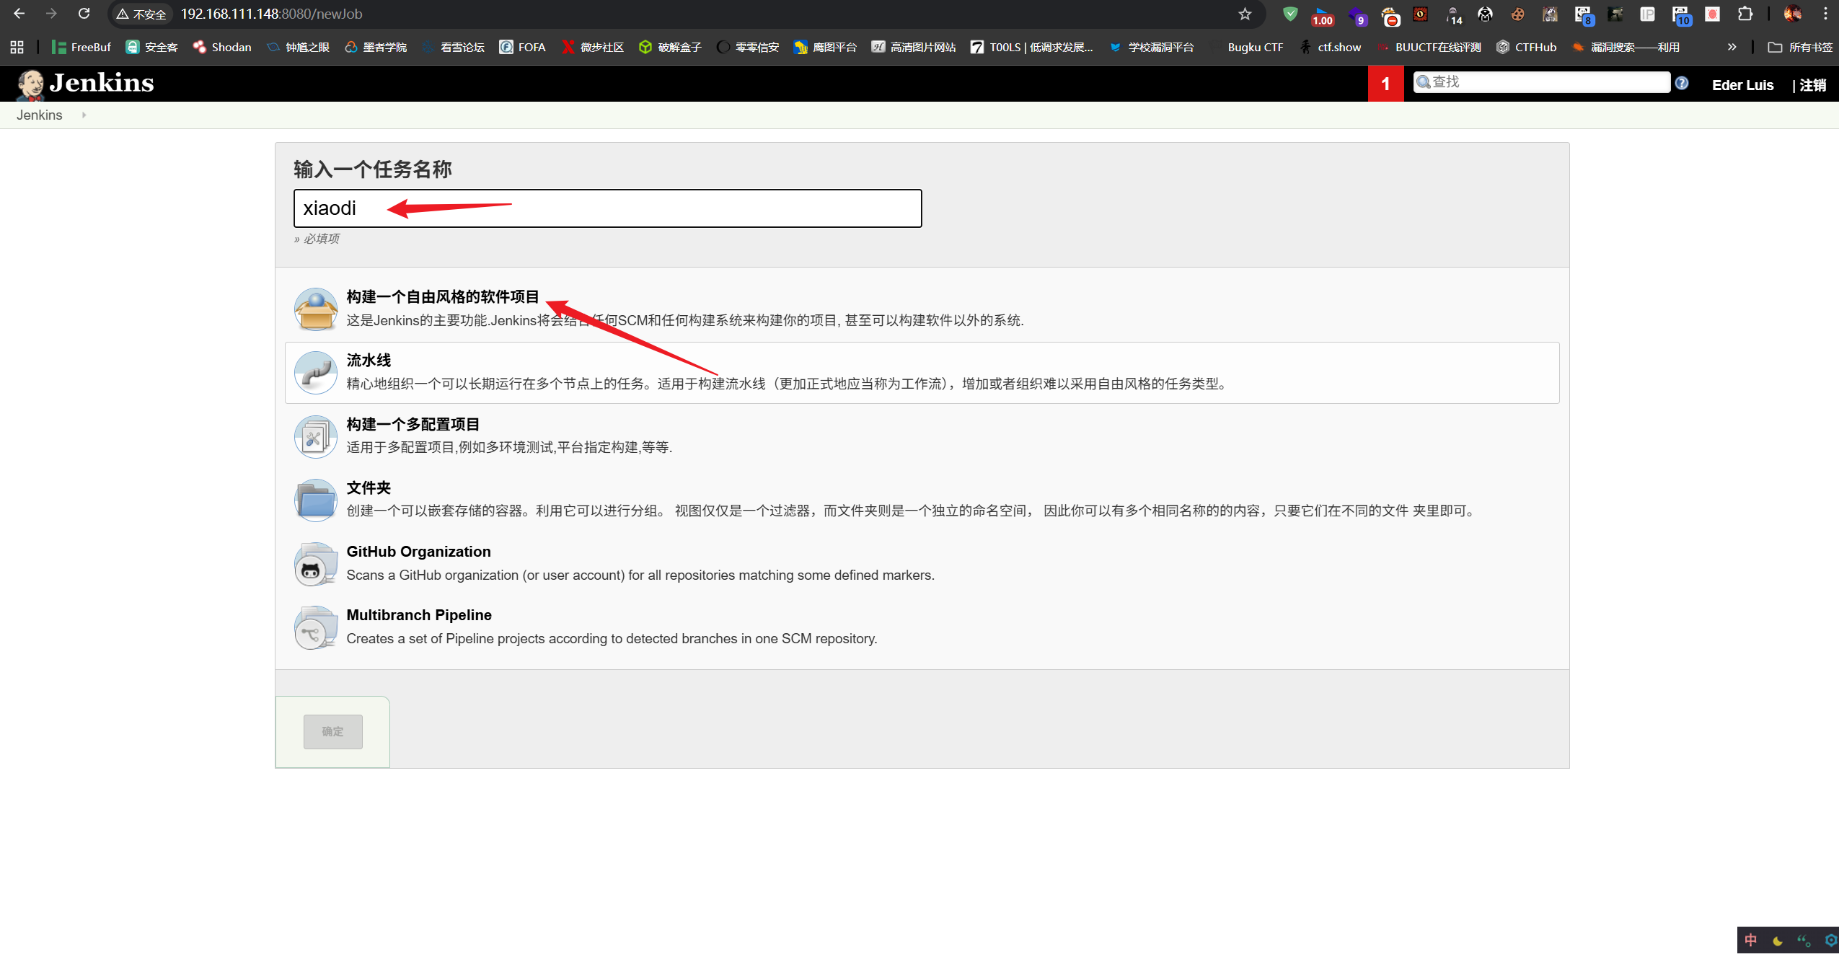Click the 注销 logout link
1839x962 pixels.
click(1812, 85)
